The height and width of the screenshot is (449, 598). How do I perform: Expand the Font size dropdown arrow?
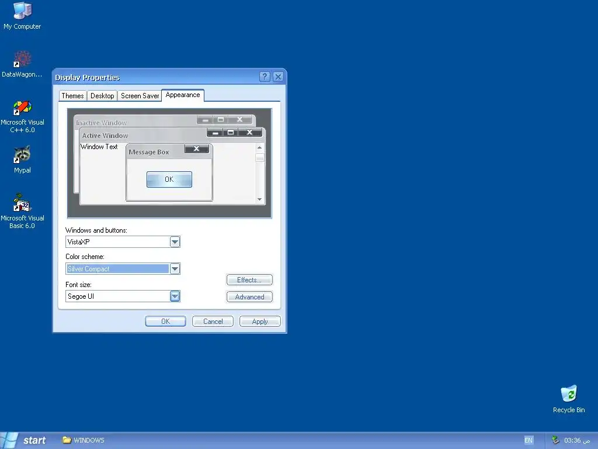(175, 296)
